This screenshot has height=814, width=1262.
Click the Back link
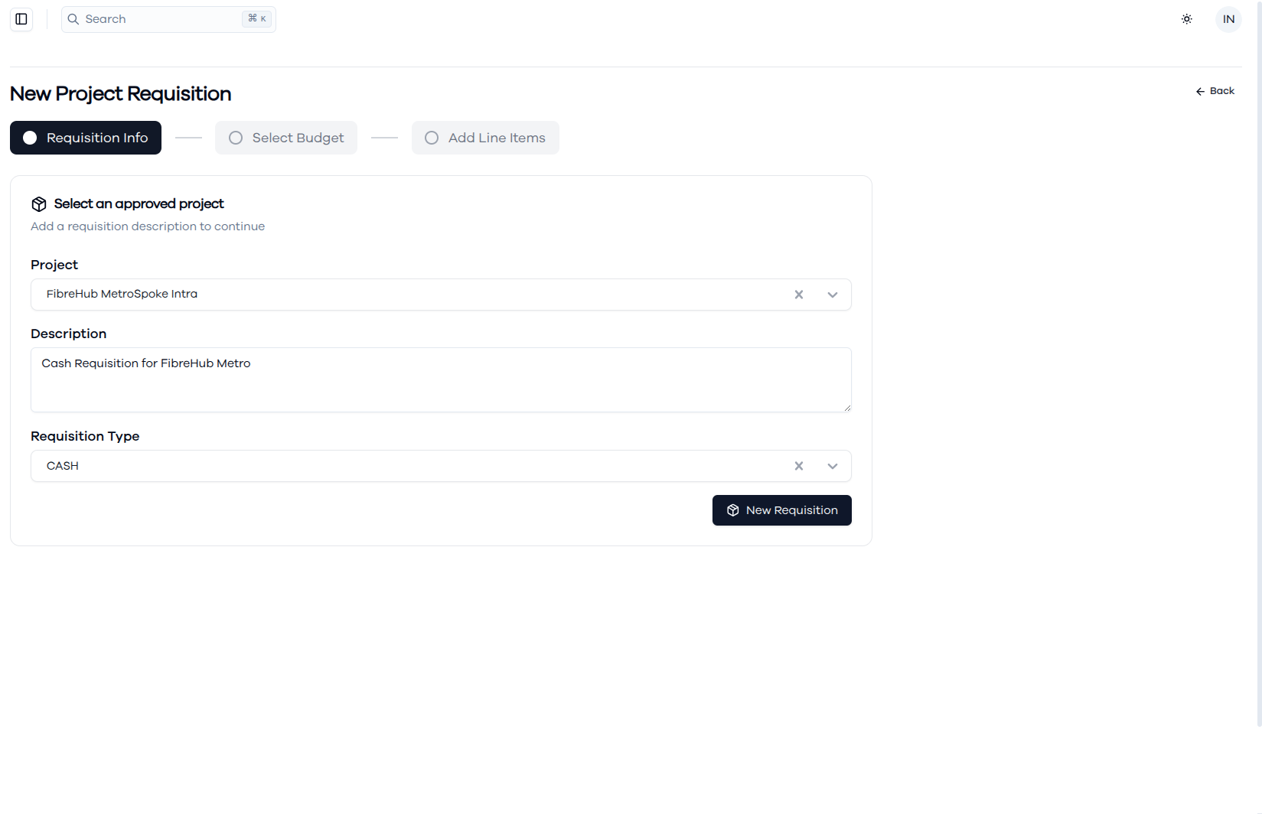[1215, 91]
